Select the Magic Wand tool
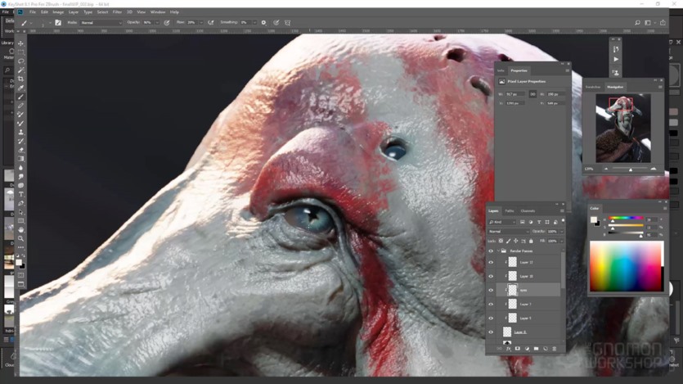This screenshot has height=384, width=683. tap(21, 70)
